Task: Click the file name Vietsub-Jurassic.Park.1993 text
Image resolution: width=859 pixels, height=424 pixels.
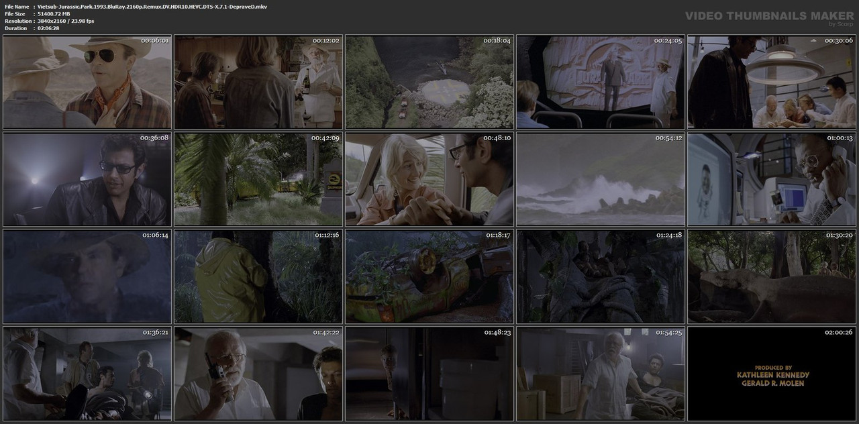Action: (152, 6)
